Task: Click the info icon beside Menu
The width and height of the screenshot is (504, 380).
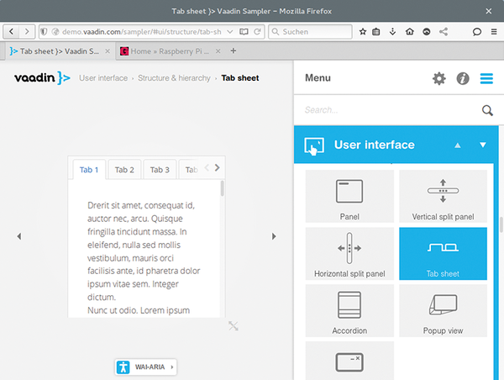Action: coord(462,79)
